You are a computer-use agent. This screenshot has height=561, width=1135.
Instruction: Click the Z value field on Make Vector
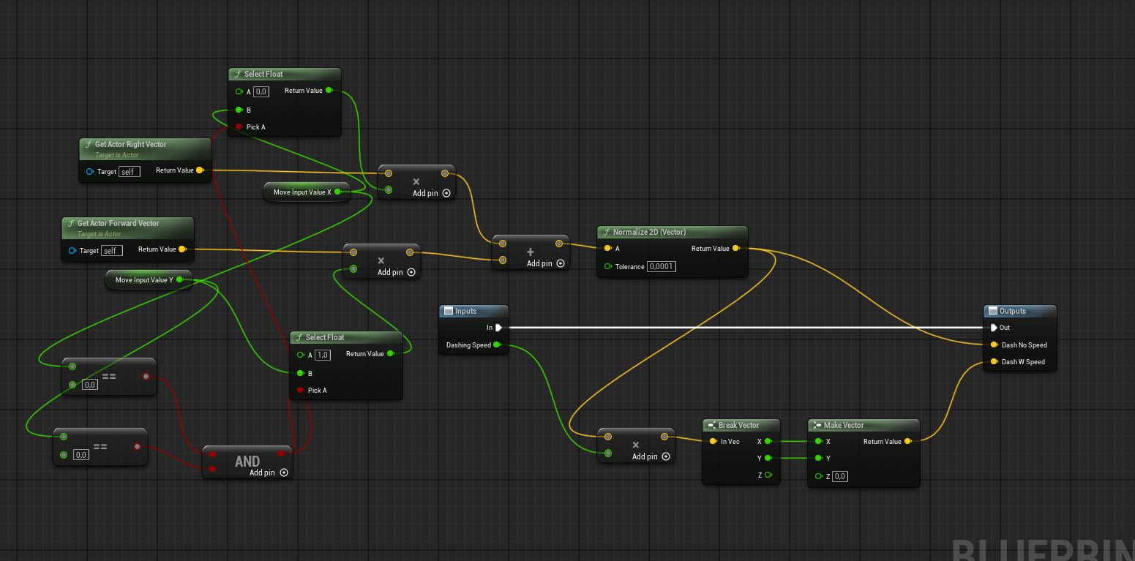[840, 476]
